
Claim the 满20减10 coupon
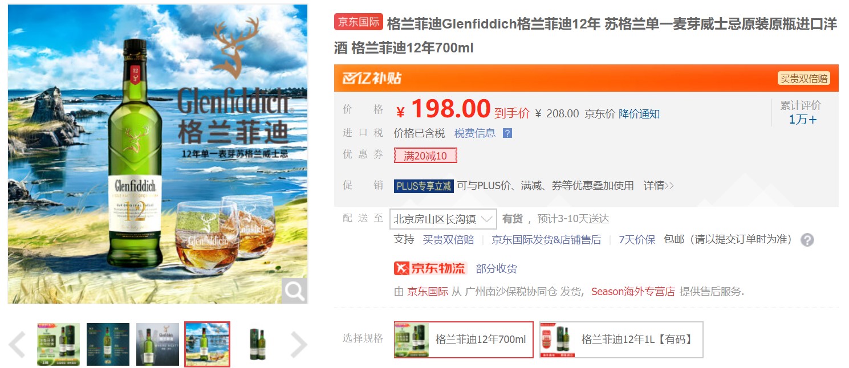point(425,156)
